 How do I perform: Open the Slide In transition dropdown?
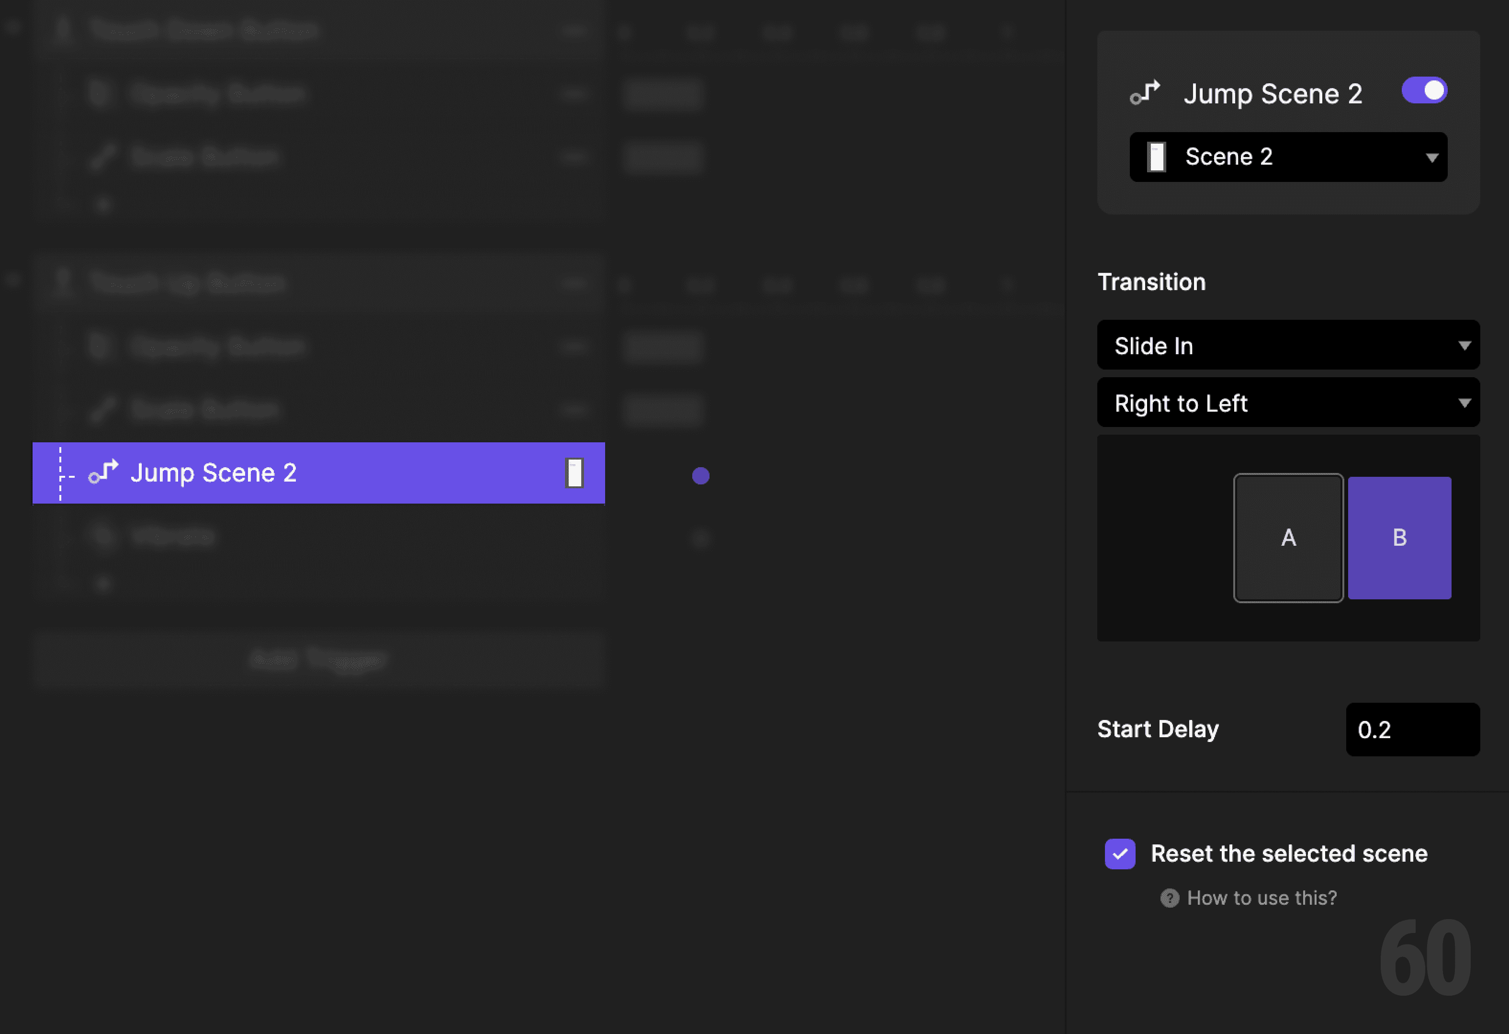(x=1288, y=345)
